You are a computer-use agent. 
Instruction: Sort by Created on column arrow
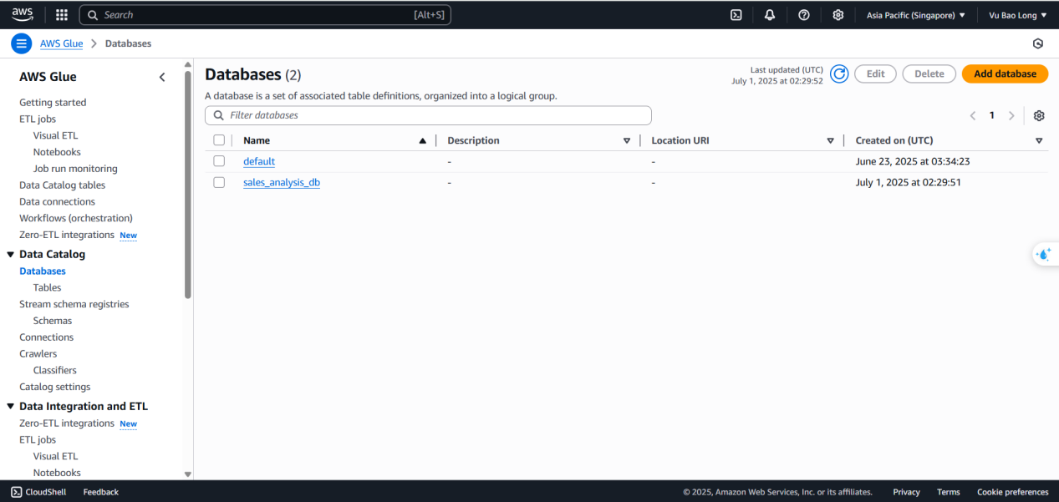(x=1039, y=140)
